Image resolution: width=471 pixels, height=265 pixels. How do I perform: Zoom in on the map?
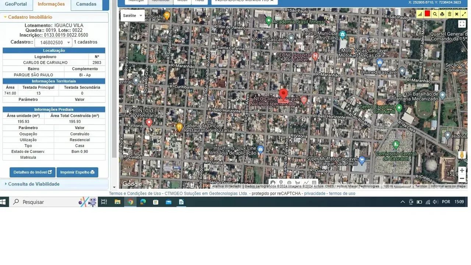click(462, 170)
